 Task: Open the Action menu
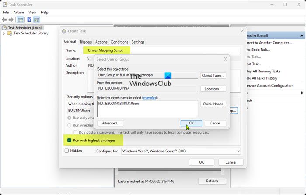tap(18, 13)
